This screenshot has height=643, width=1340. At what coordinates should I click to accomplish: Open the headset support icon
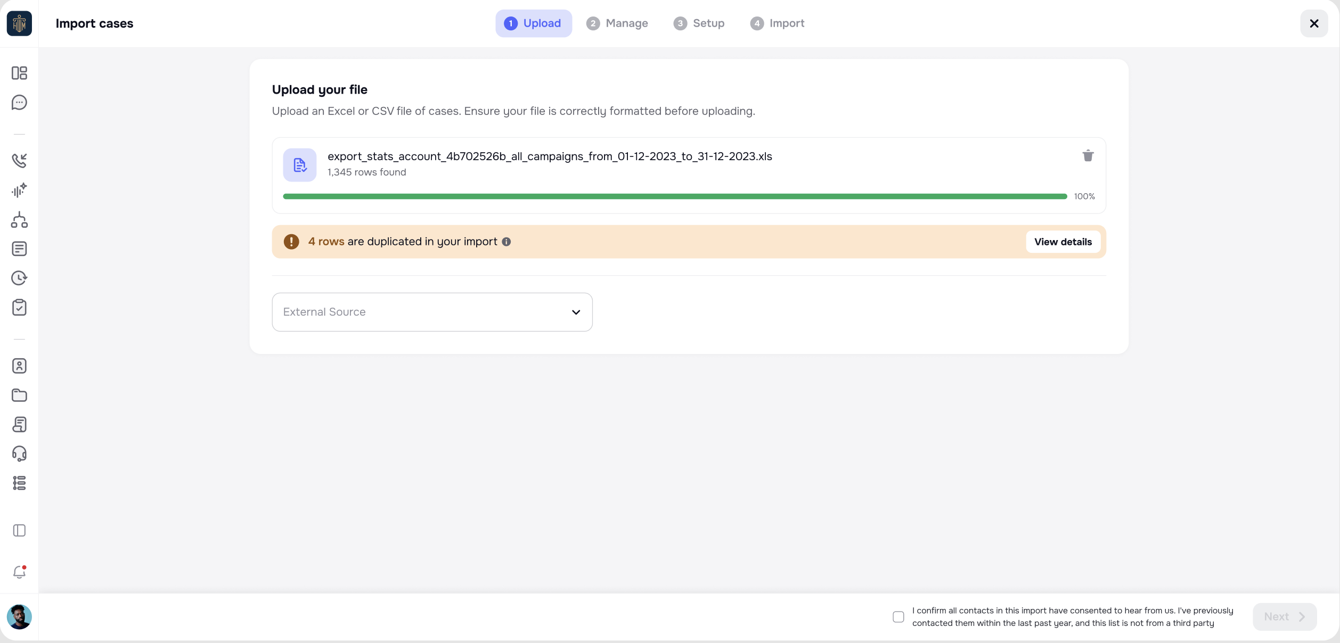coord(19,454)
